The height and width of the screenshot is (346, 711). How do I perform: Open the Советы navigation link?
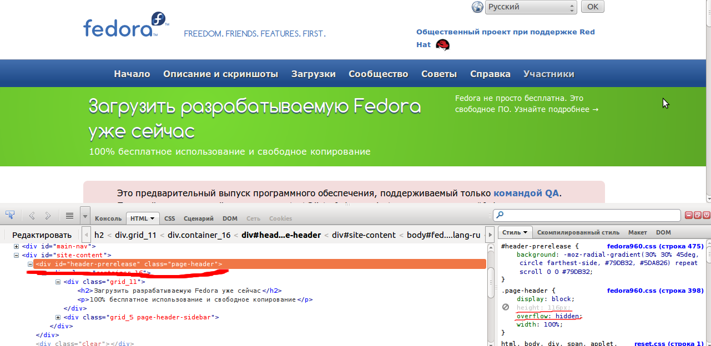coord(439,74)
